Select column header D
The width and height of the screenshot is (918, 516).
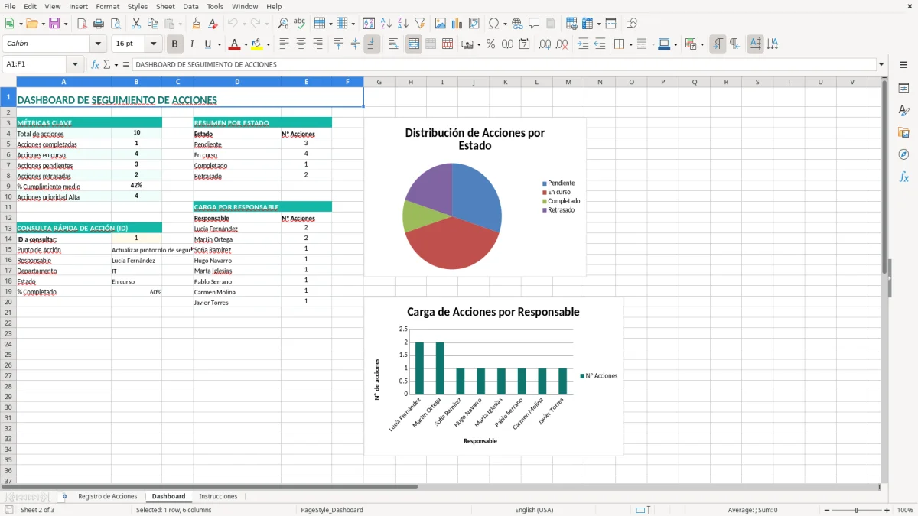tap(237, 82)
